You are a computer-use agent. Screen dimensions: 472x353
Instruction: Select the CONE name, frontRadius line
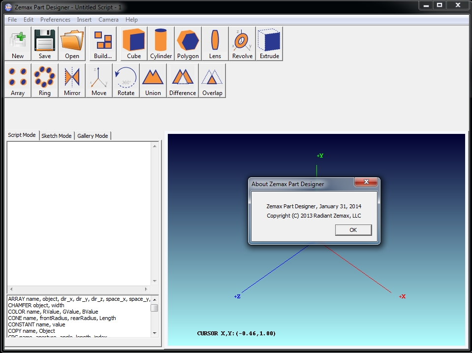[62, 318]
